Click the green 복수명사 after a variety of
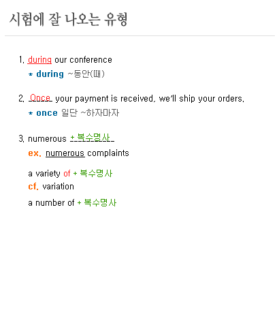The image size is (279, 327). point(96,174)
